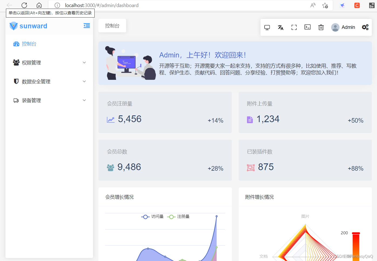Click the sunward brand title
Image resolution: width=377 pixels, height=261 pixels.
33,26
